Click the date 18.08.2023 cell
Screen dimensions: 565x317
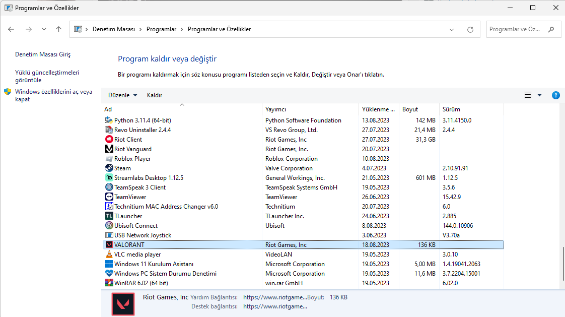pyautogui.click(x=376, y=245)
